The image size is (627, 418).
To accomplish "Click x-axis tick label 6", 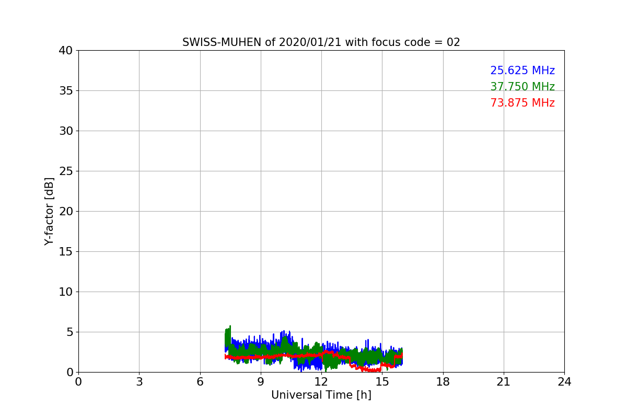I will click(x=200, y=382).
